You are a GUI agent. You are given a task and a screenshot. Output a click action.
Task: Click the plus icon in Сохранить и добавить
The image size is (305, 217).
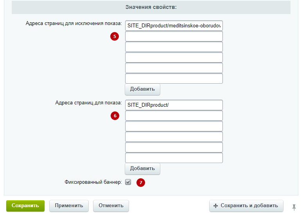pos(215,206)
